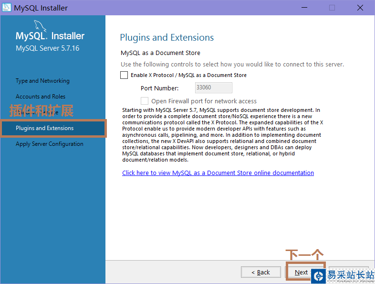Click the paragraph starting with Starting with MySQL Server 5.7
The width and height of the screenshot is (375, 284).
[x=222, y=135]
